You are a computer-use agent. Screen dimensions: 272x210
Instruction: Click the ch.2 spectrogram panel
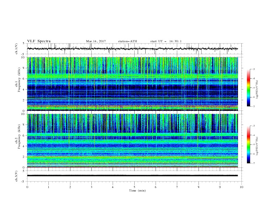tap(133, 141)
